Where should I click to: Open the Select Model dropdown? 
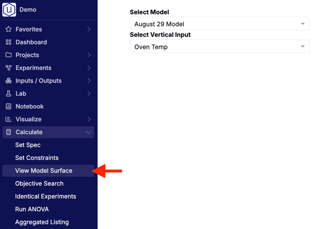point(220,23)
